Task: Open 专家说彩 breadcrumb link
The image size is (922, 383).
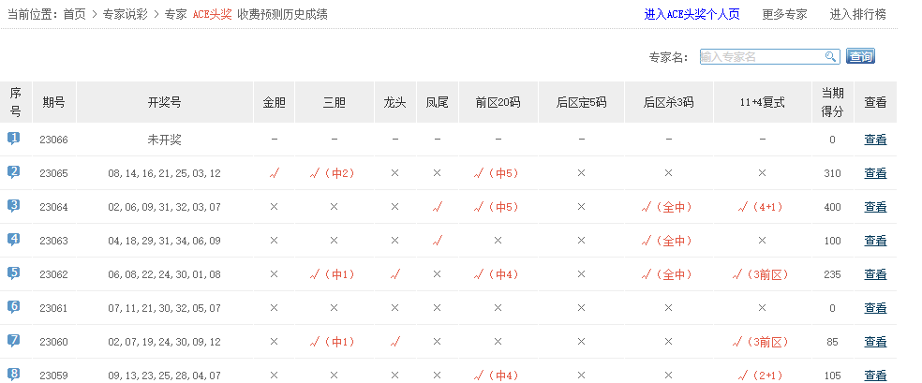Action: coord(126,14)
